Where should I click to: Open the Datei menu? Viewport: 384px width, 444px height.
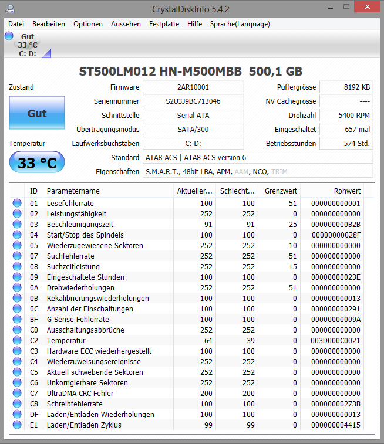point(16,24)
